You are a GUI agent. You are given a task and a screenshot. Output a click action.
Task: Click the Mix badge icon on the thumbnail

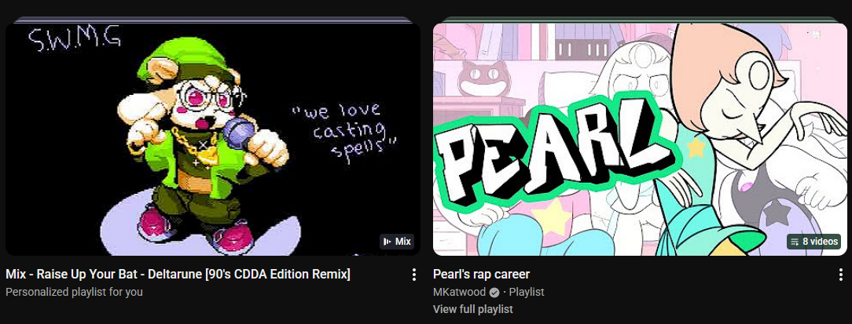[x=387, y=242]
